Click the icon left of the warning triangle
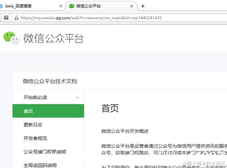The height and width of the screenshot is (168, 227). pyautogui.click(x=6, y=18)
